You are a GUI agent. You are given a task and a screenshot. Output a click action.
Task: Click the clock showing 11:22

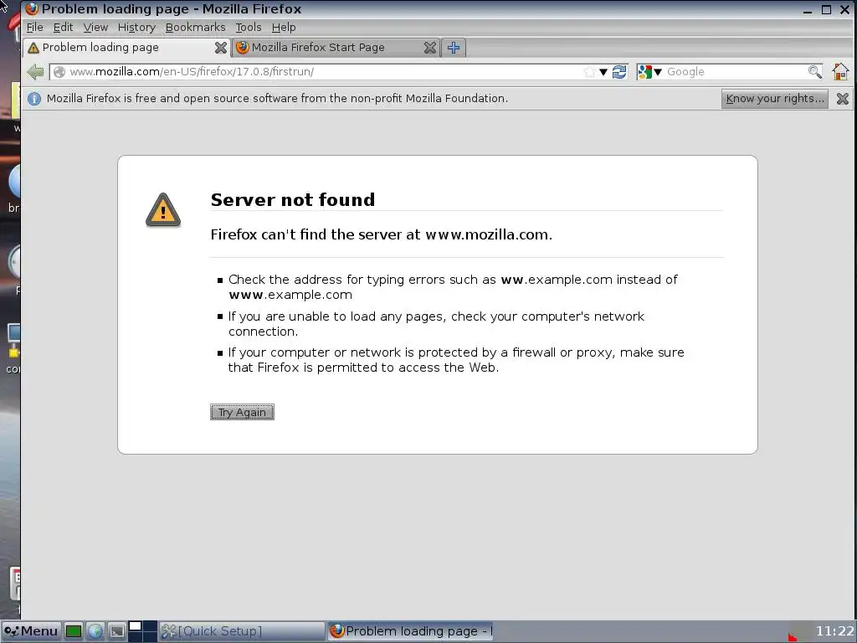834,631
